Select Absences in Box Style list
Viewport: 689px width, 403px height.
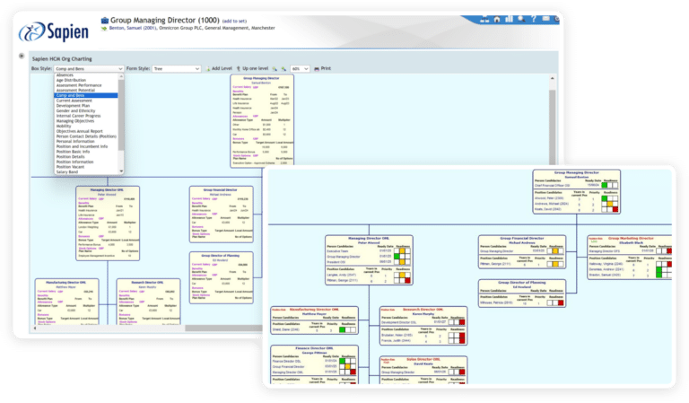point(86,75)
